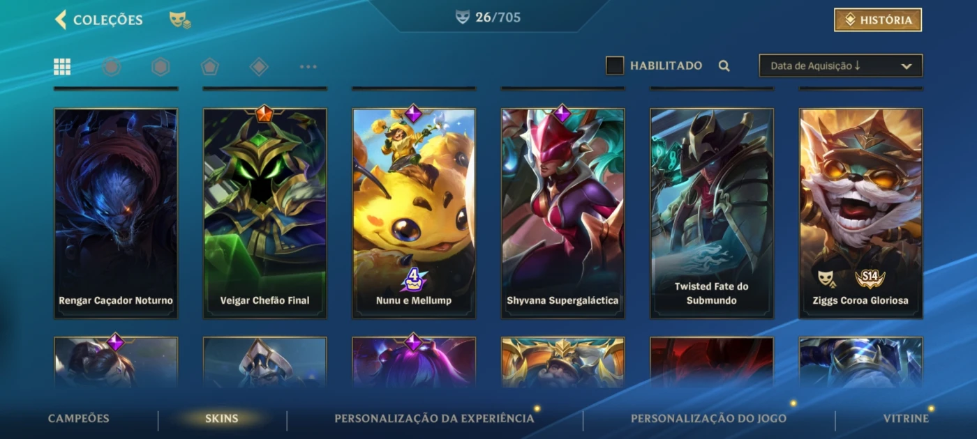Open the Personalização da Experiência tab

point(434,419)
